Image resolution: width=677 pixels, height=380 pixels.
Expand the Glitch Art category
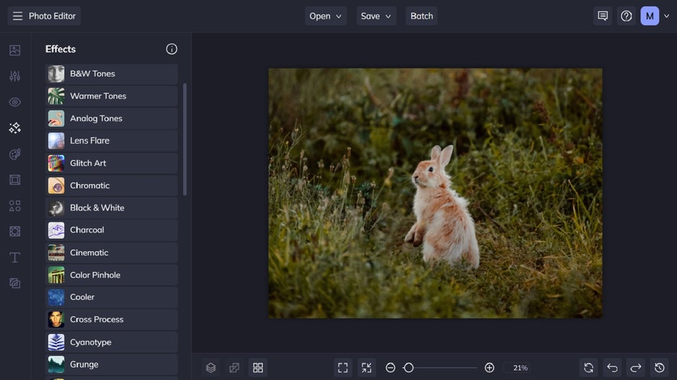pyautogui.click(x=111, y=163)
